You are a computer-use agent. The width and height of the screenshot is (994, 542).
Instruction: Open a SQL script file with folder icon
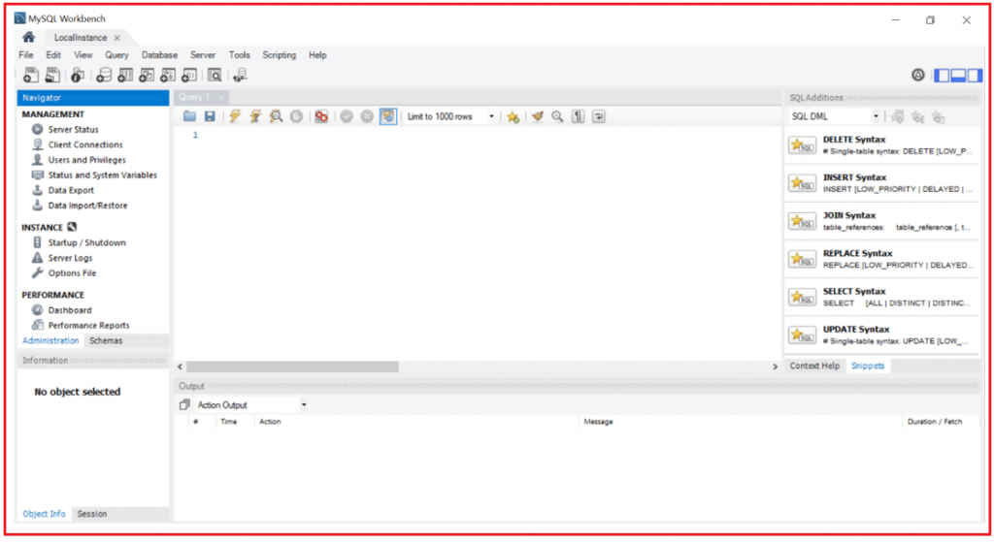click(190, 116)
